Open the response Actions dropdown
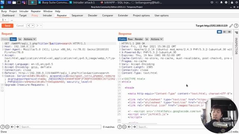The image size is (239, 134). [156, 39]
